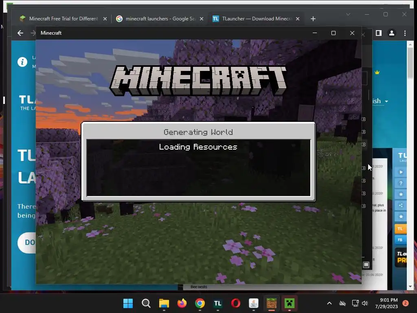Click the monitor icon in dark panel
This screenshot has height=313, width=417.
click(366, 265)
